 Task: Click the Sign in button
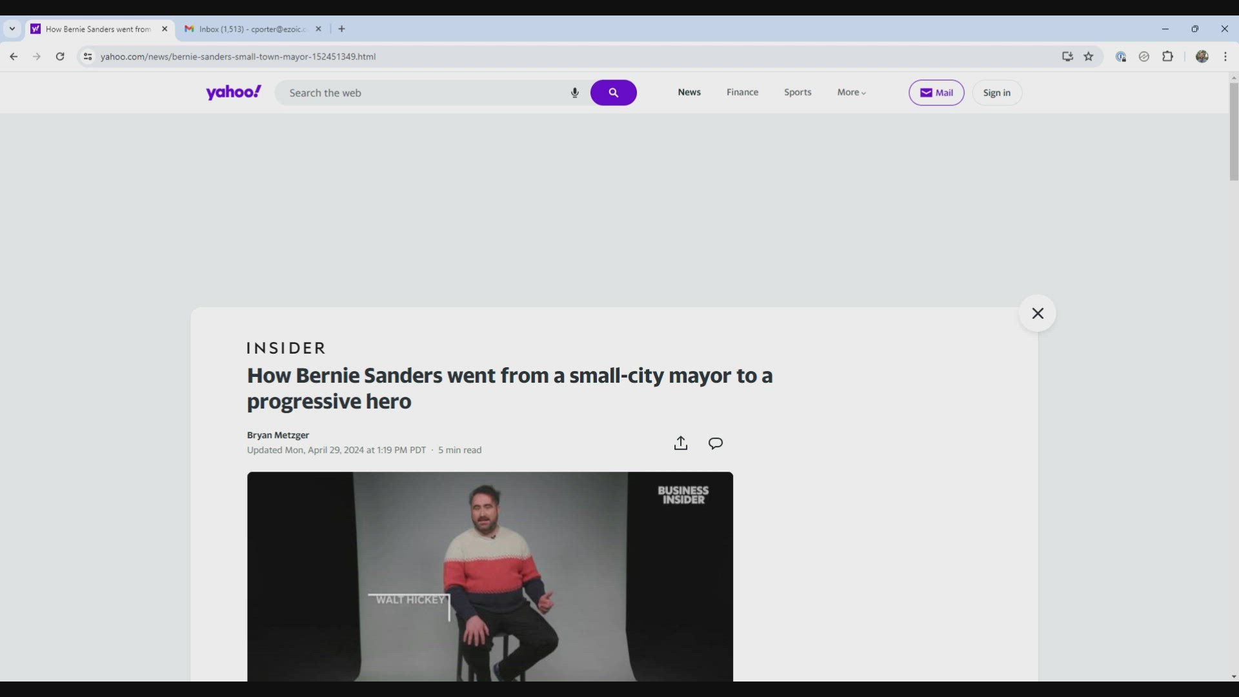(997, 92)
